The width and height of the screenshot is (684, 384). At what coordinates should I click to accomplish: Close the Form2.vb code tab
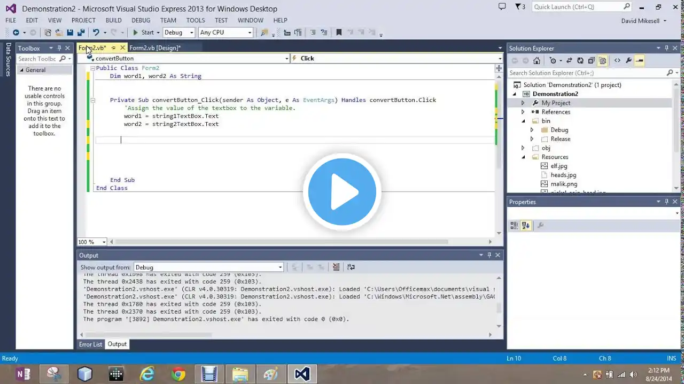click(x=122, y=48)
